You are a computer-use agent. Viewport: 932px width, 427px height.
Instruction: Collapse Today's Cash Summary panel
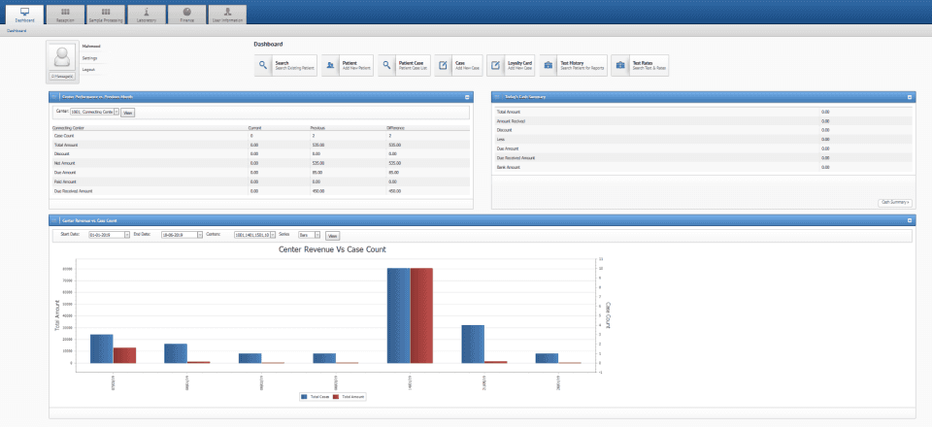[910, 96]
